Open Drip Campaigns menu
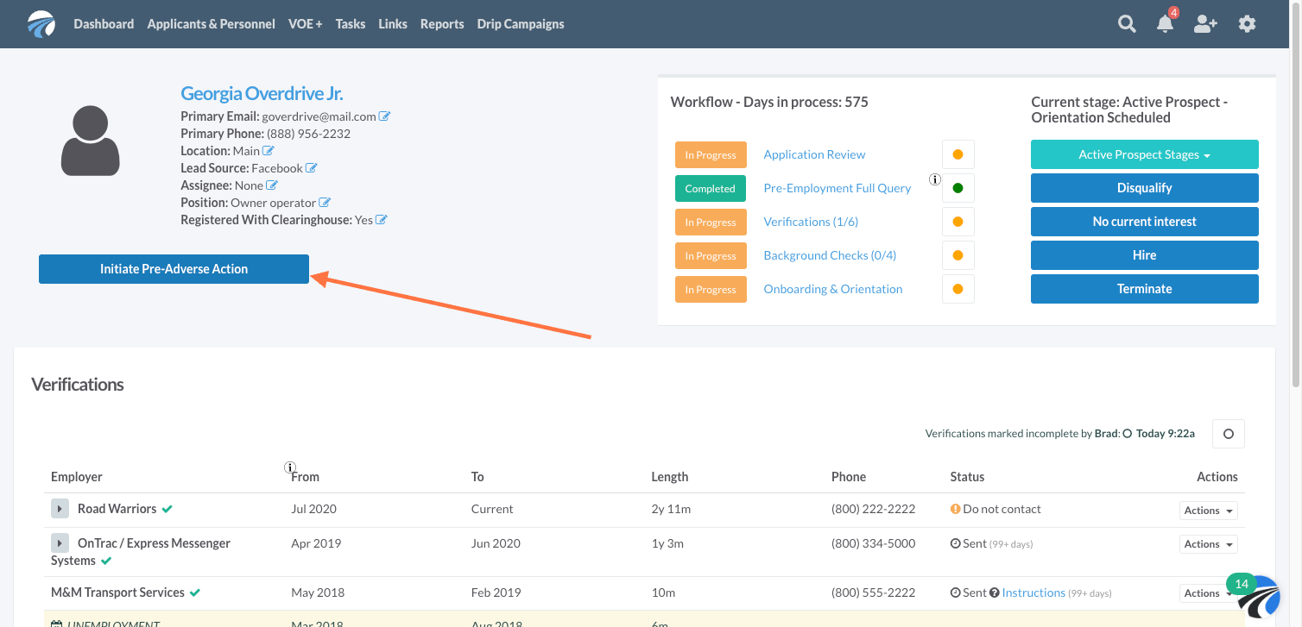This screenshot has width=1302, height=627. click(521, 24)
